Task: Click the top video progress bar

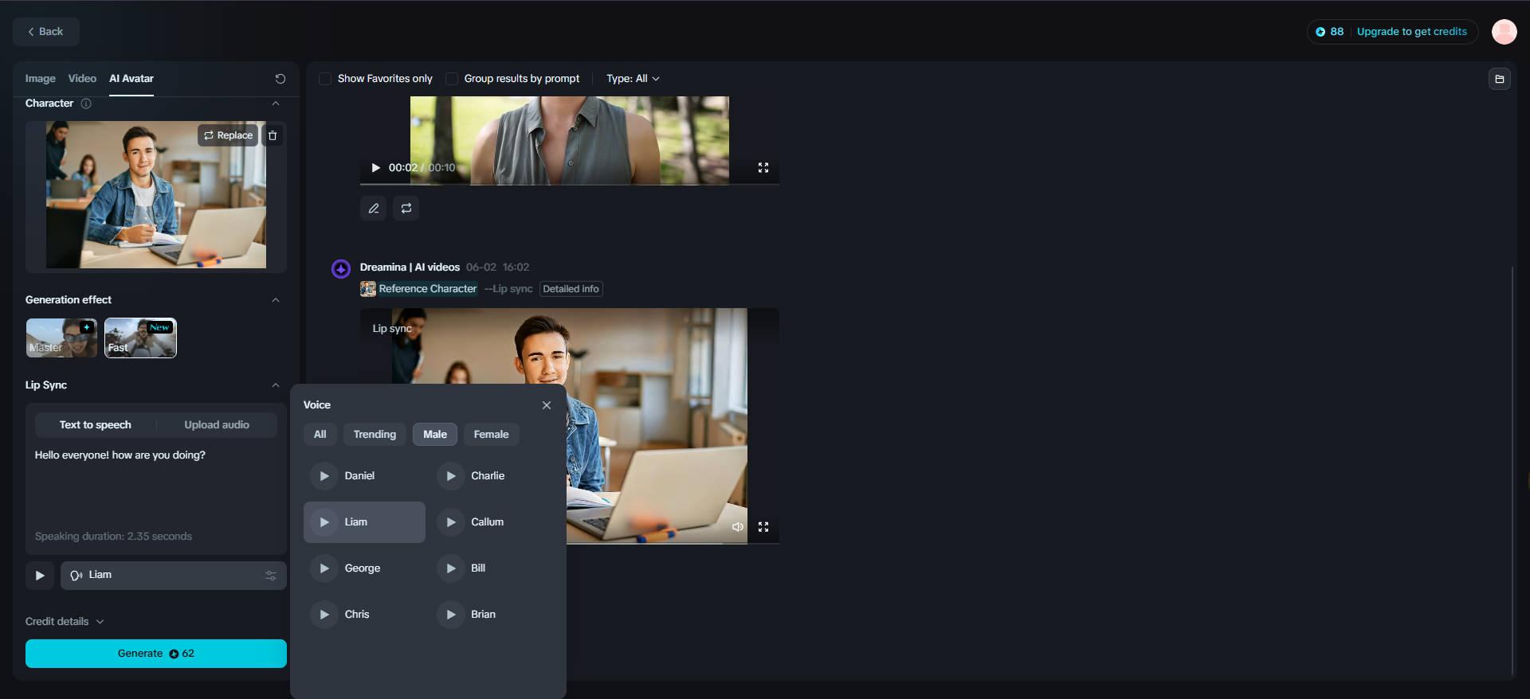Action: 570,185
